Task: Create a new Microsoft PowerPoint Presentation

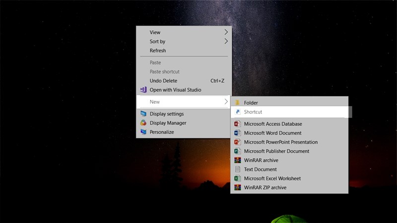Action: (280, 142)
